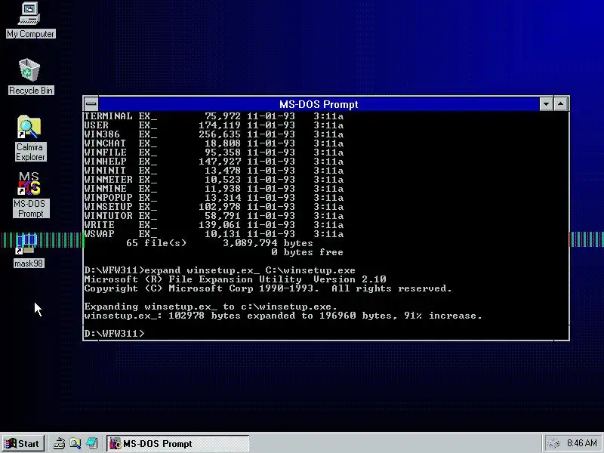Screen dimensions: 604x453
Task: Click the WSWAP EX_ row
Action: pyautogui.click(x=214, y=234)
